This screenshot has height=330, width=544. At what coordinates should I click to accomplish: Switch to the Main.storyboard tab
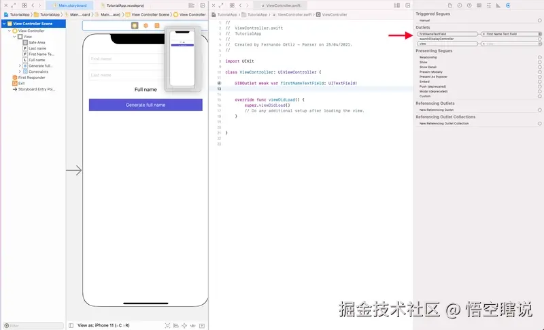(x=70, y=5)
